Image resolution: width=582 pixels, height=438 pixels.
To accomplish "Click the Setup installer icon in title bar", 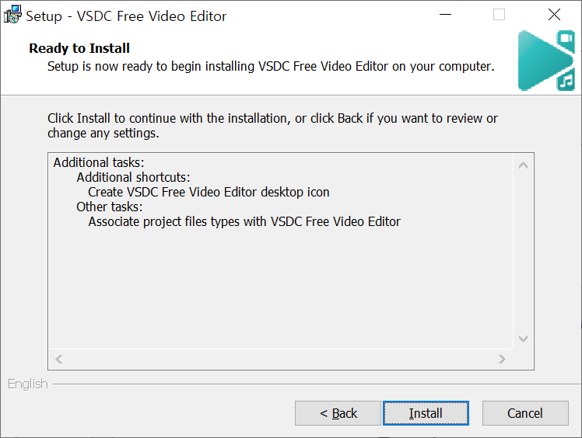I will point(12,15).
